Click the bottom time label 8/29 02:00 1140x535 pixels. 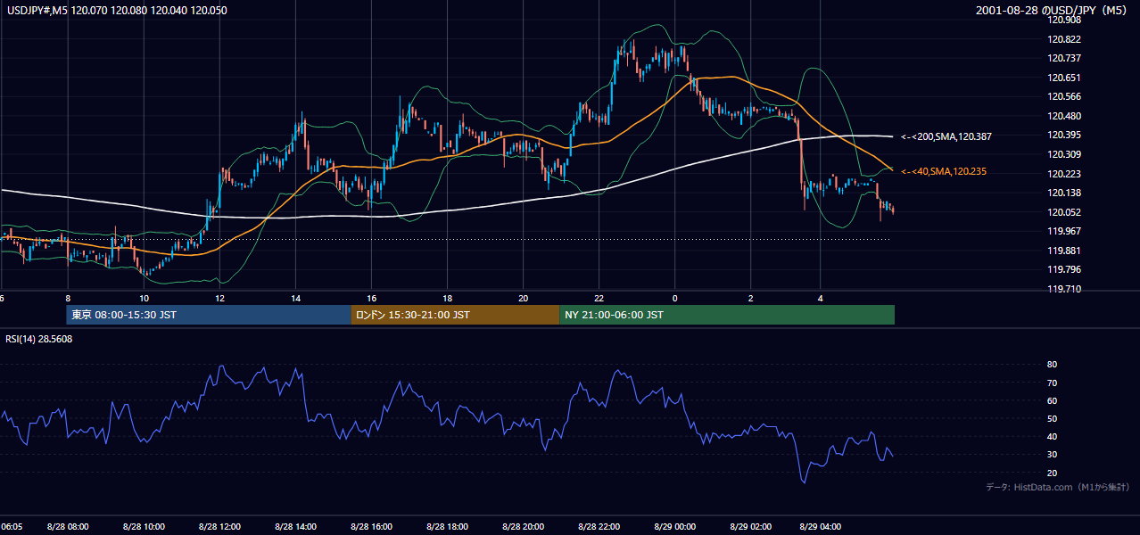click(751, 527)
